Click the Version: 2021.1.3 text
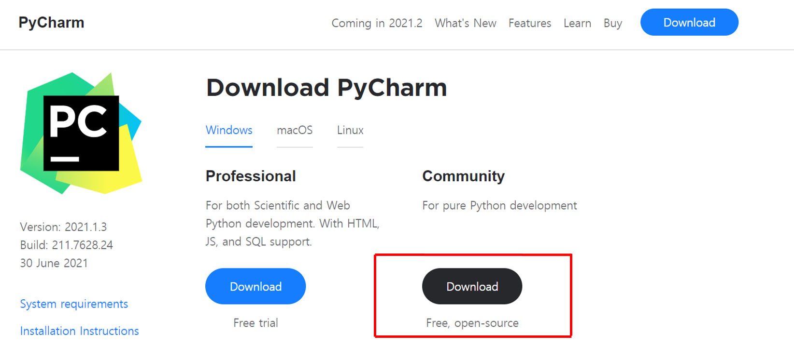This screenshot has height=347, width=794. click(63, 227)
